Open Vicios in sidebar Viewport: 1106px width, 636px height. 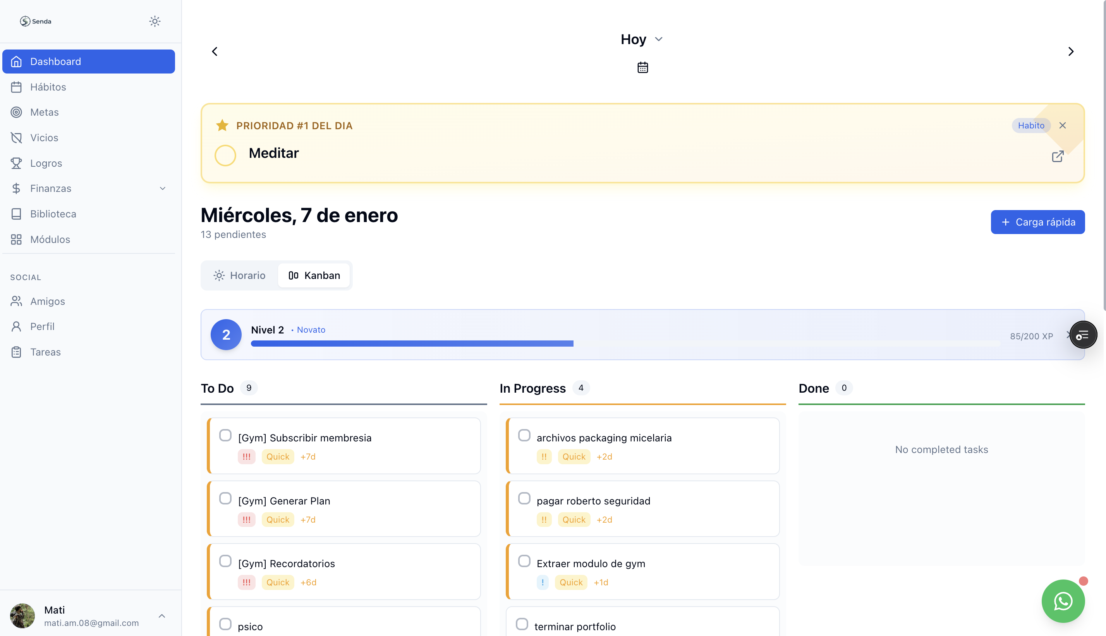click(x=44, y=138)
